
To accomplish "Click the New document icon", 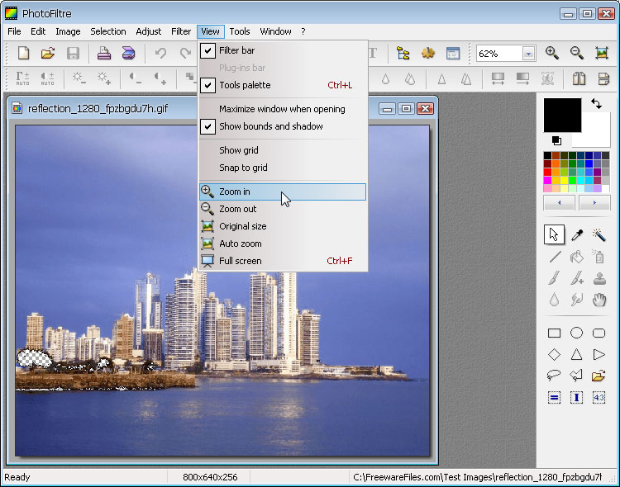I will pyautogui.click(x=23, y=53).
